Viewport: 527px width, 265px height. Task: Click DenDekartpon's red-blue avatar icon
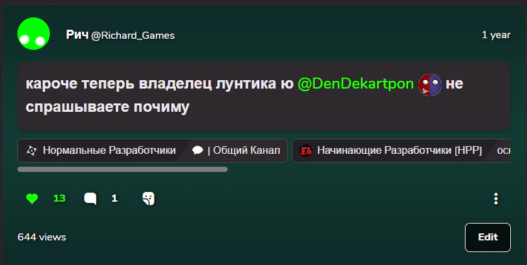[430, 85]
